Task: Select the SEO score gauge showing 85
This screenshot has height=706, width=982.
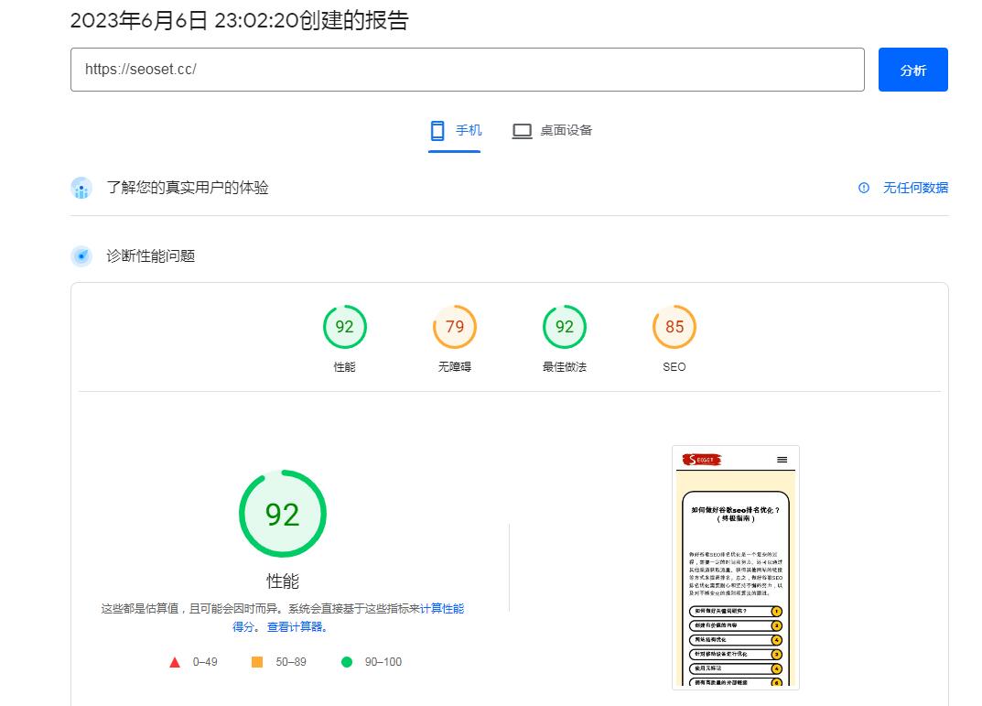Action: pos(674,327)
